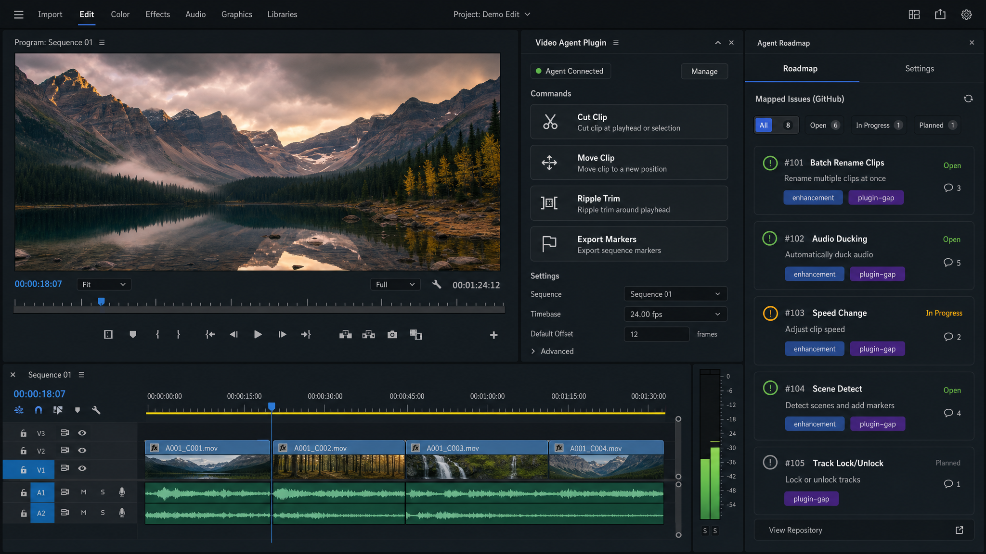Open Project Demo Edit dropdown
The width and height of the screenshot is (986, 554).
coord(492,14)
